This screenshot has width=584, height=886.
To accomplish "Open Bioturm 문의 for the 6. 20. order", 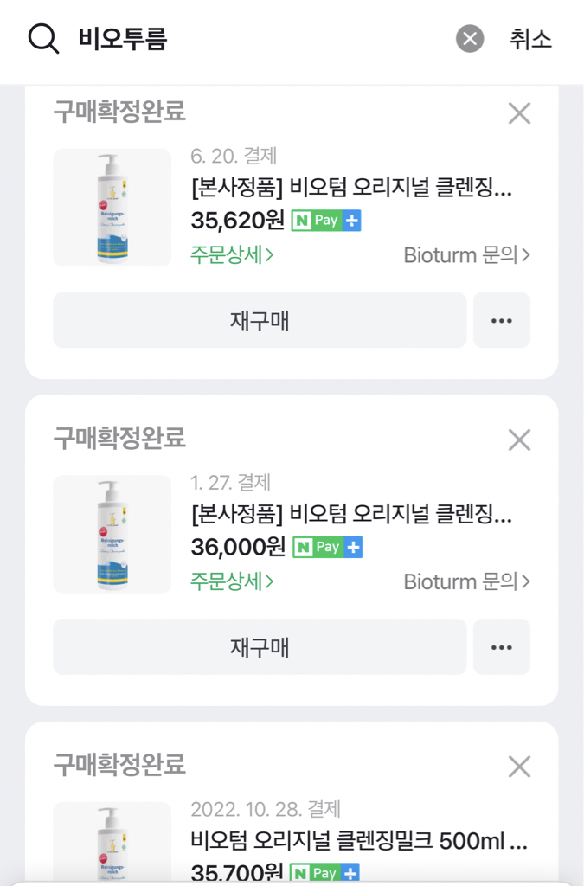I will point(466,255).
